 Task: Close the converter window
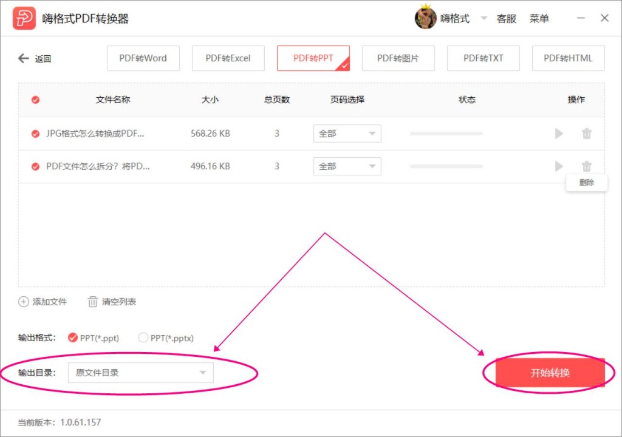604,18
